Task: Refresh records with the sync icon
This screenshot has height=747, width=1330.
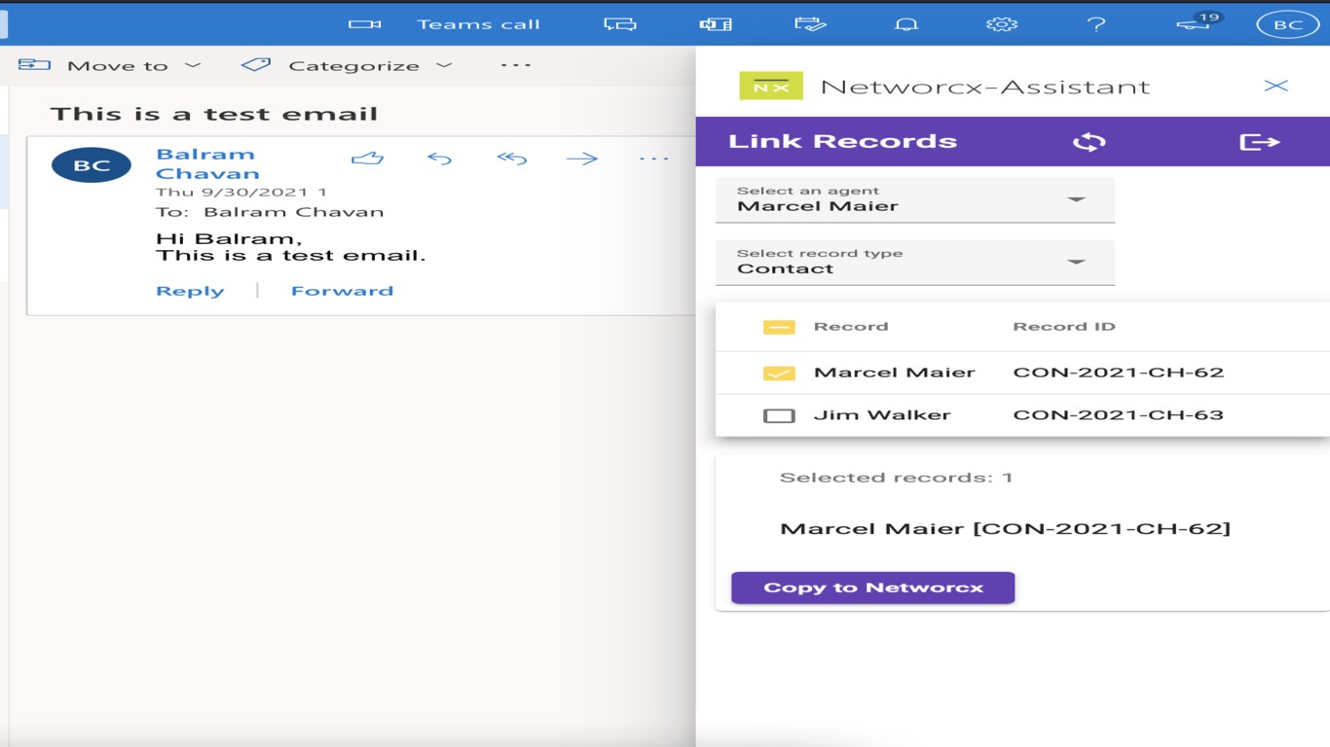Action: pos(1090,142)
